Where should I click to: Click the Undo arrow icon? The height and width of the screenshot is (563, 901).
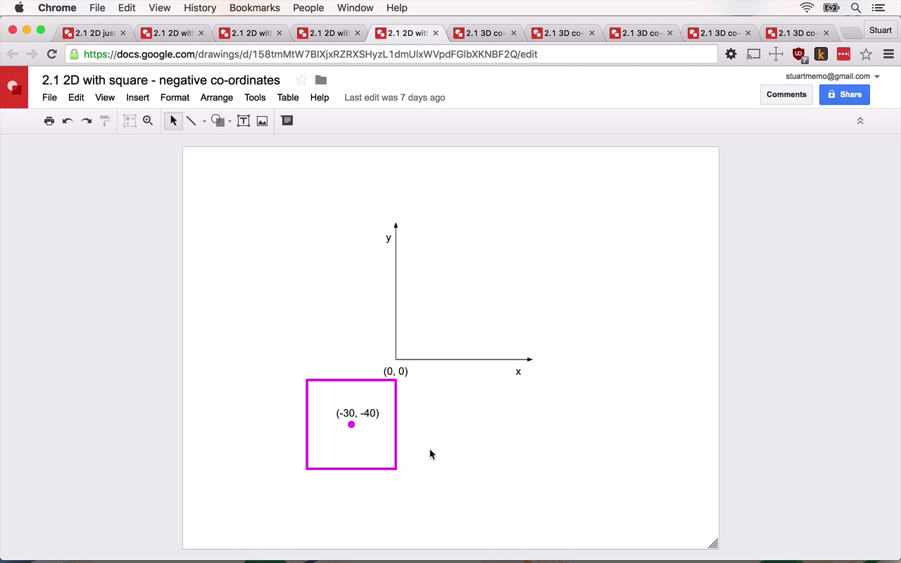click(68, 121)
